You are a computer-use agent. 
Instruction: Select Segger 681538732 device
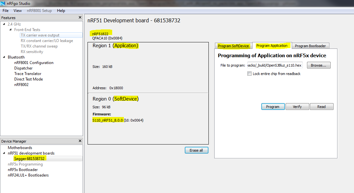coord(29,158)
